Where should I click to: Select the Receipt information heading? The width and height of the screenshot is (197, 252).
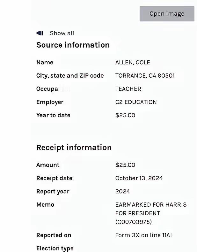click(74, 148)
